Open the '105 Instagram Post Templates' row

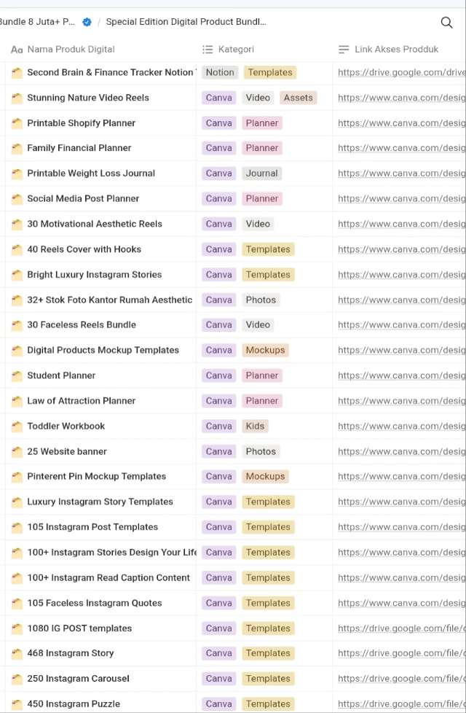pos(92,527)
